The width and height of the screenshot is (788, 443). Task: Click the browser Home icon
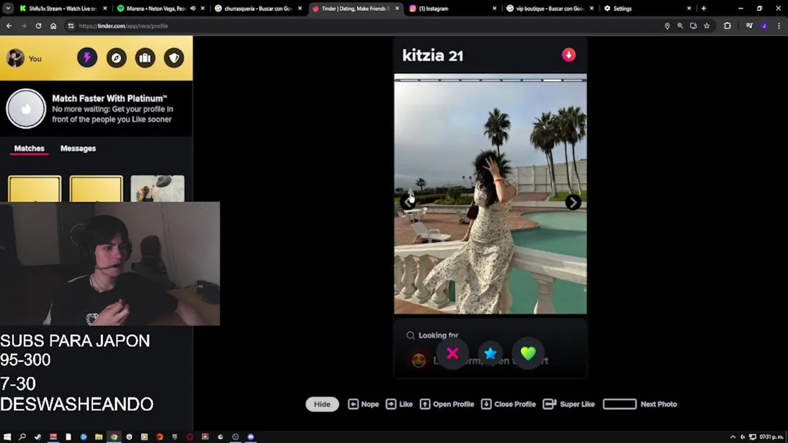(x=54, y=26)
